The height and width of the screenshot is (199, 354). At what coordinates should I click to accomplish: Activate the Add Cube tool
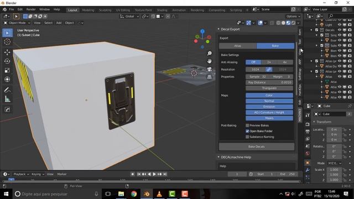(7, 109)
